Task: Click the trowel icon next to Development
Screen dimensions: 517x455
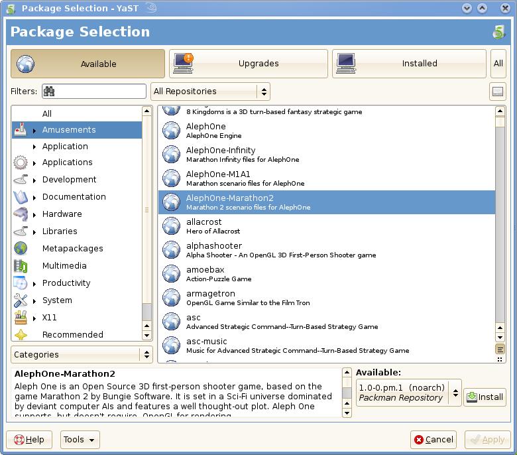Action: tap(21, 180)
